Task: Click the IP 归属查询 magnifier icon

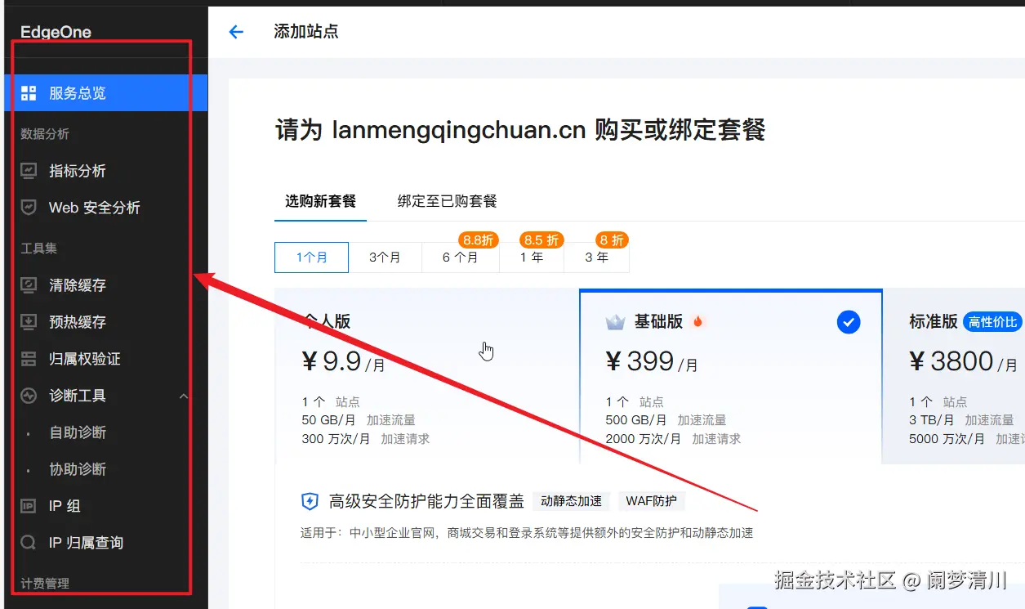Action: tap(29, 543)
